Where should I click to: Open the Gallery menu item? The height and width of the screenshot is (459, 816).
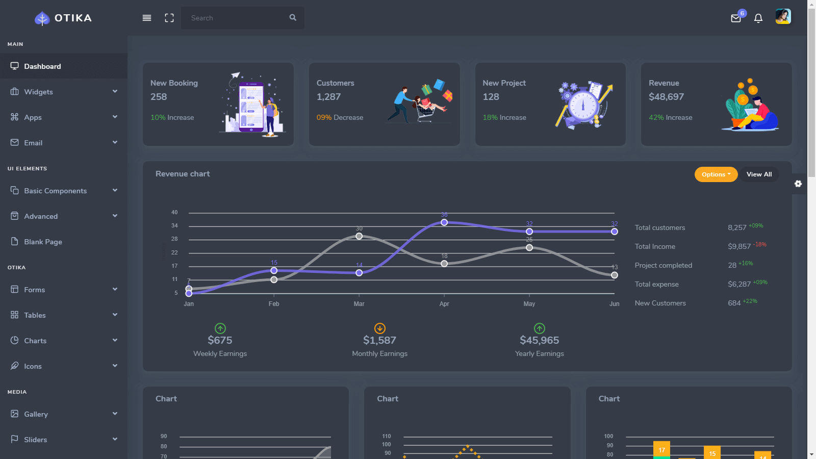(x=64, y=414)
